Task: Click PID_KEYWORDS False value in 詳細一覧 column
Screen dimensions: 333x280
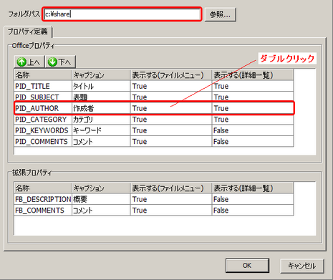Action: coord(253,130)
